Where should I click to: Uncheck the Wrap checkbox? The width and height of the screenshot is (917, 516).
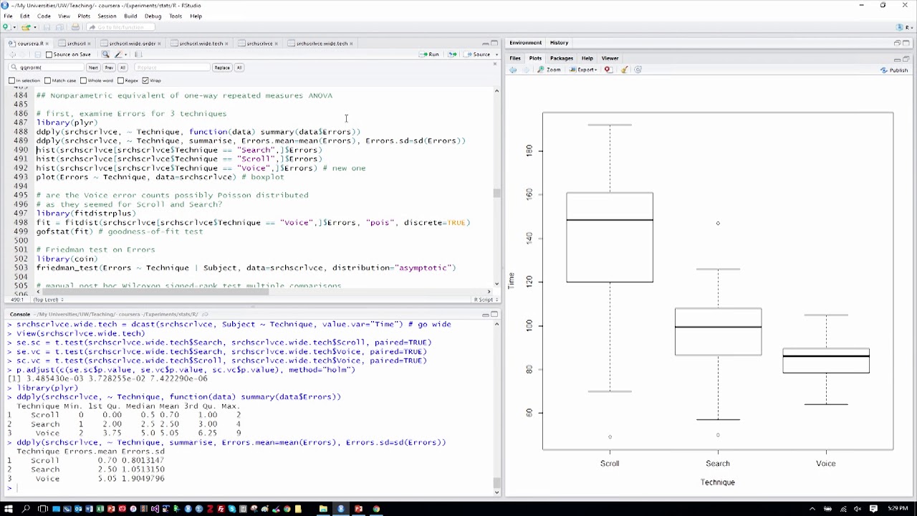pos(145,80)
